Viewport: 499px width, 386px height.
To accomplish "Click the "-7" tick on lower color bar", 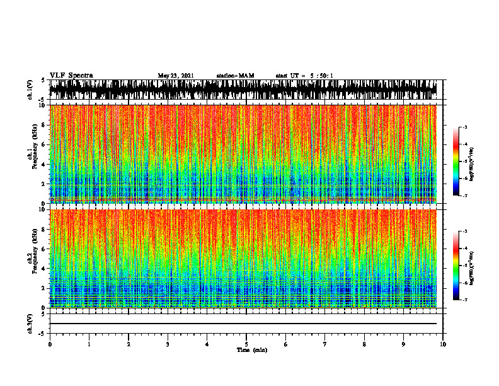I will pyautogui.click(x=465, y=300).
